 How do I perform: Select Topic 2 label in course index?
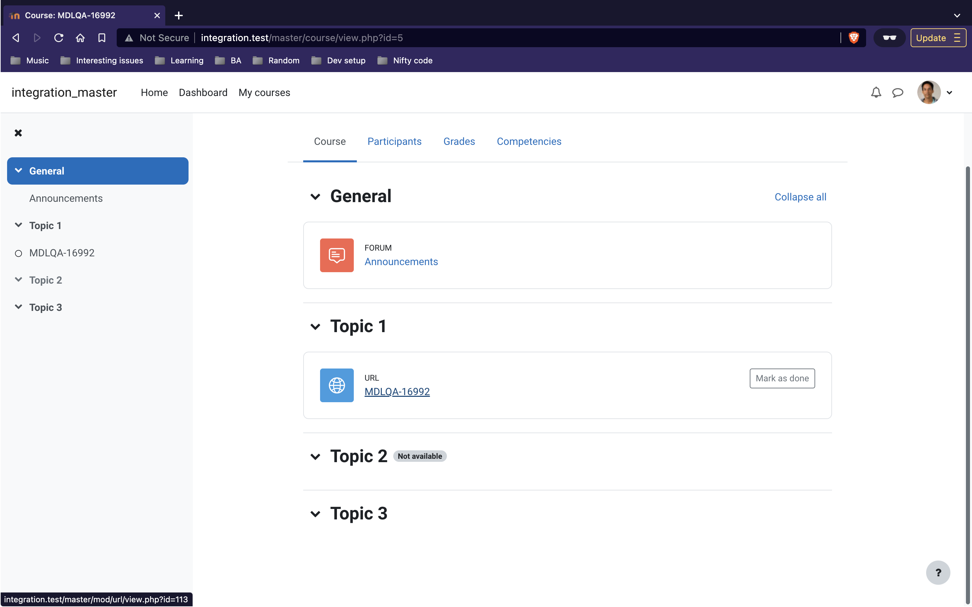click(46, 280)
